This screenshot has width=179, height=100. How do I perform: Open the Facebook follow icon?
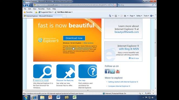point(107,71)
